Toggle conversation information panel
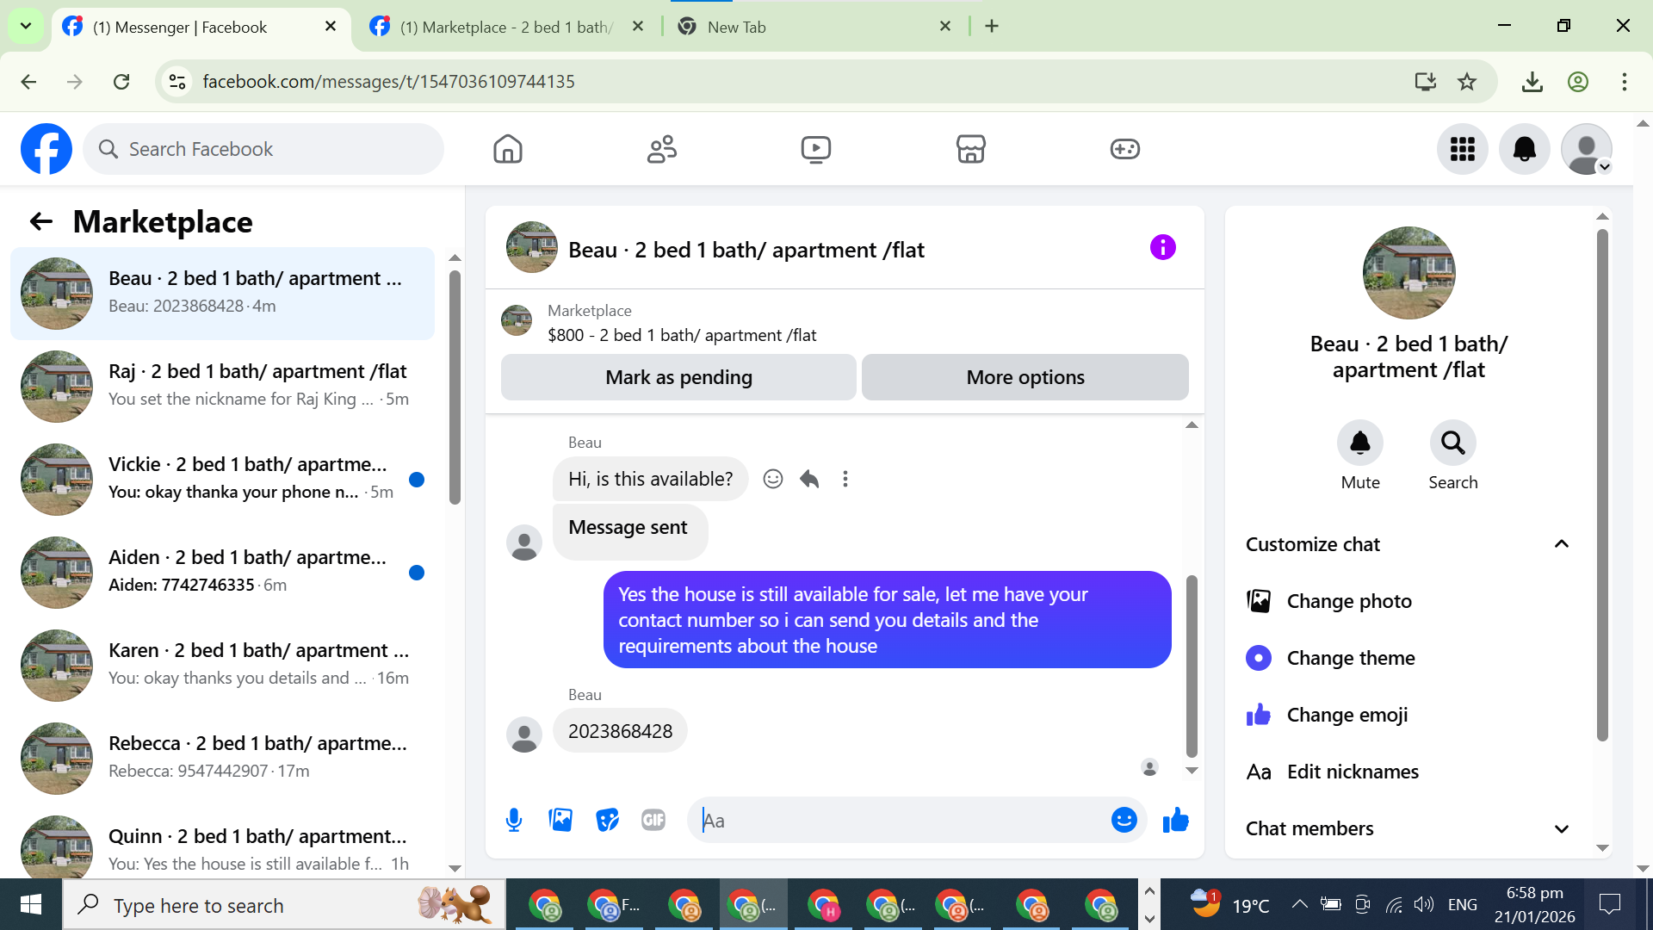The height and width of the screenshot is (930, 1653). pos(1162,248)
